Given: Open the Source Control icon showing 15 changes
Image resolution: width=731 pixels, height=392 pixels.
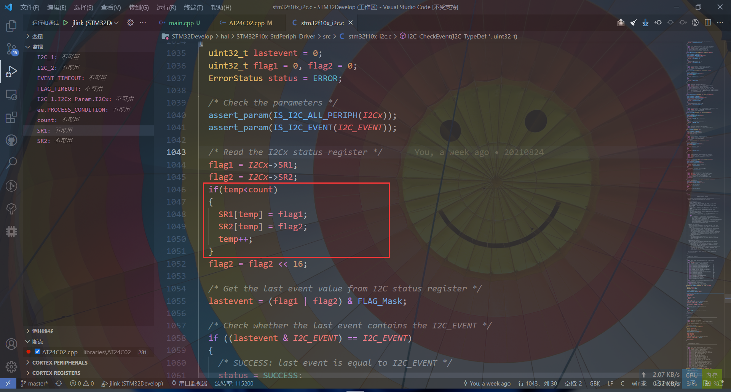Looking at the screenshot, I should [x=11, y=49].
